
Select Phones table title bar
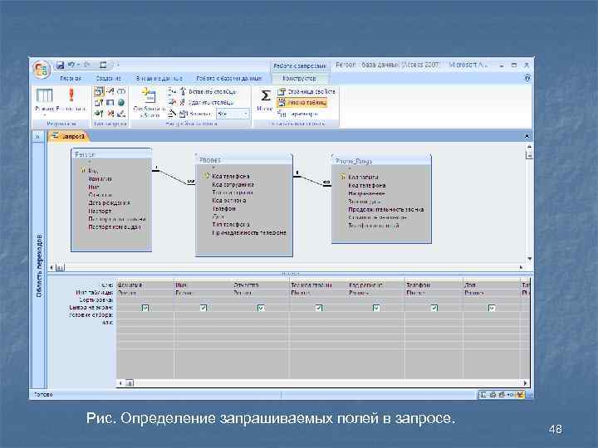(244, 160)
